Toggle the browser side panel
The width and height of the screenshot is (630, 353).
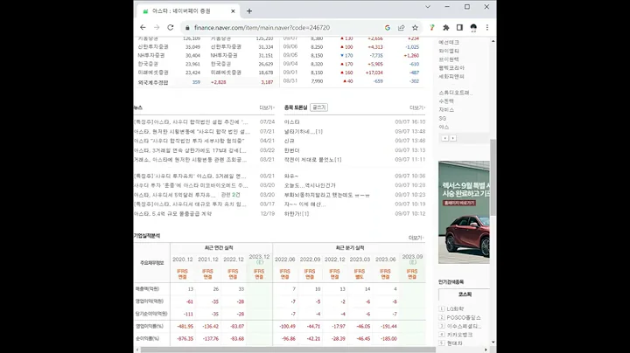click(x=459, y=28)
